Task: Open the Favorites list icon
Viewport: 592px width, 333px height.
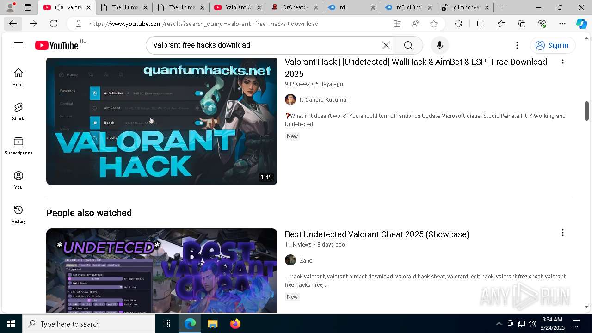Action: (501, 24)
